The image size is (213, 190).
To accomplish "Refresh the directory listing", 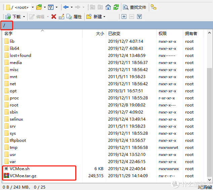I will 116,7.
